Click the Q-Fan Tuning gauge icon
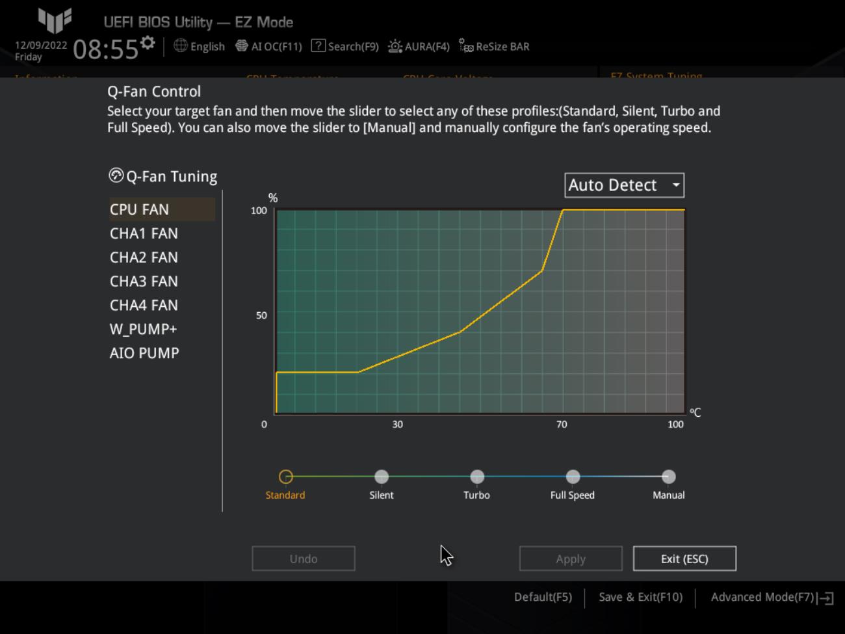Screen dimensions: 845x634 point(116,176)
